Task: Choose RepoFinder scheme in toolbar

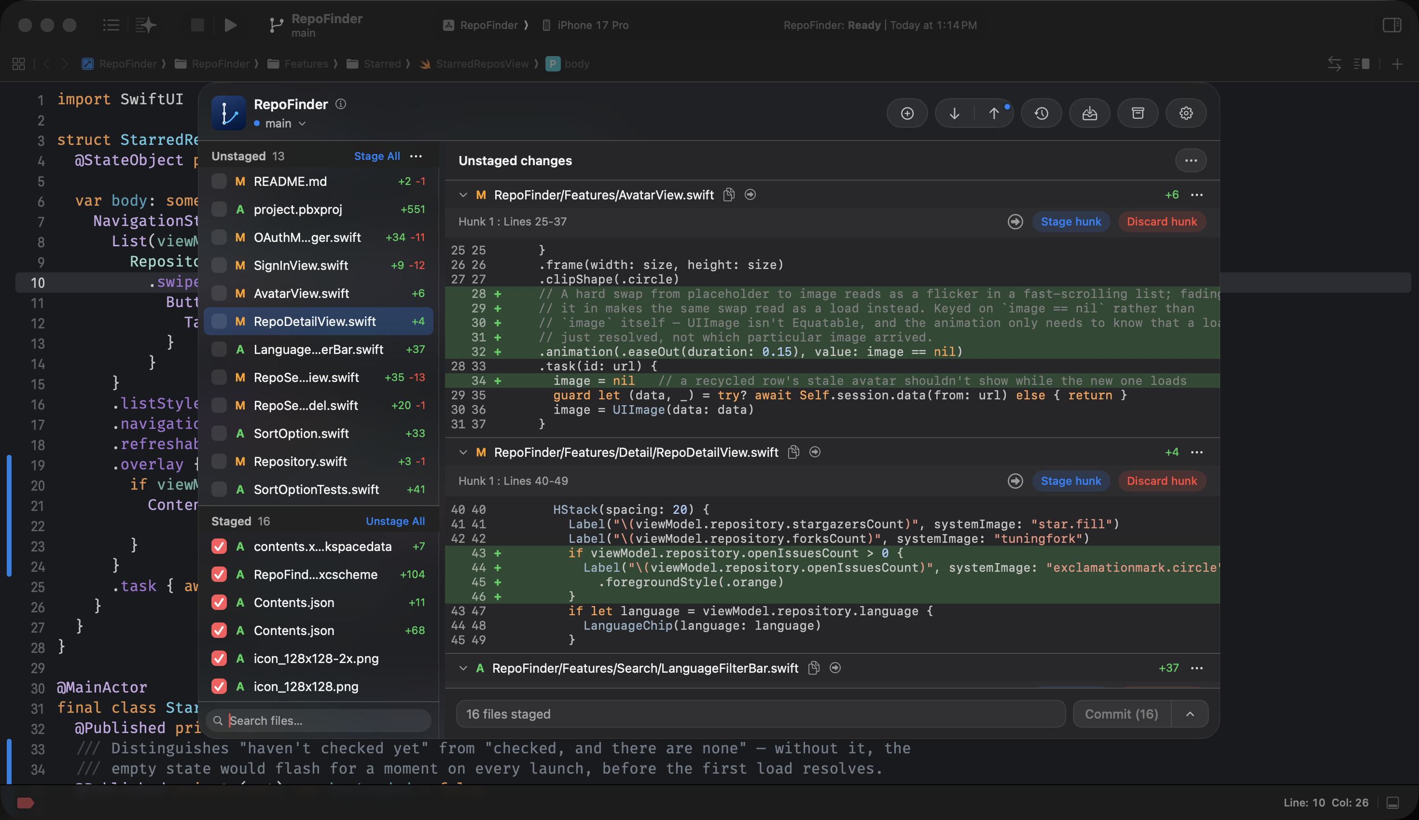Action: (481, 25)
